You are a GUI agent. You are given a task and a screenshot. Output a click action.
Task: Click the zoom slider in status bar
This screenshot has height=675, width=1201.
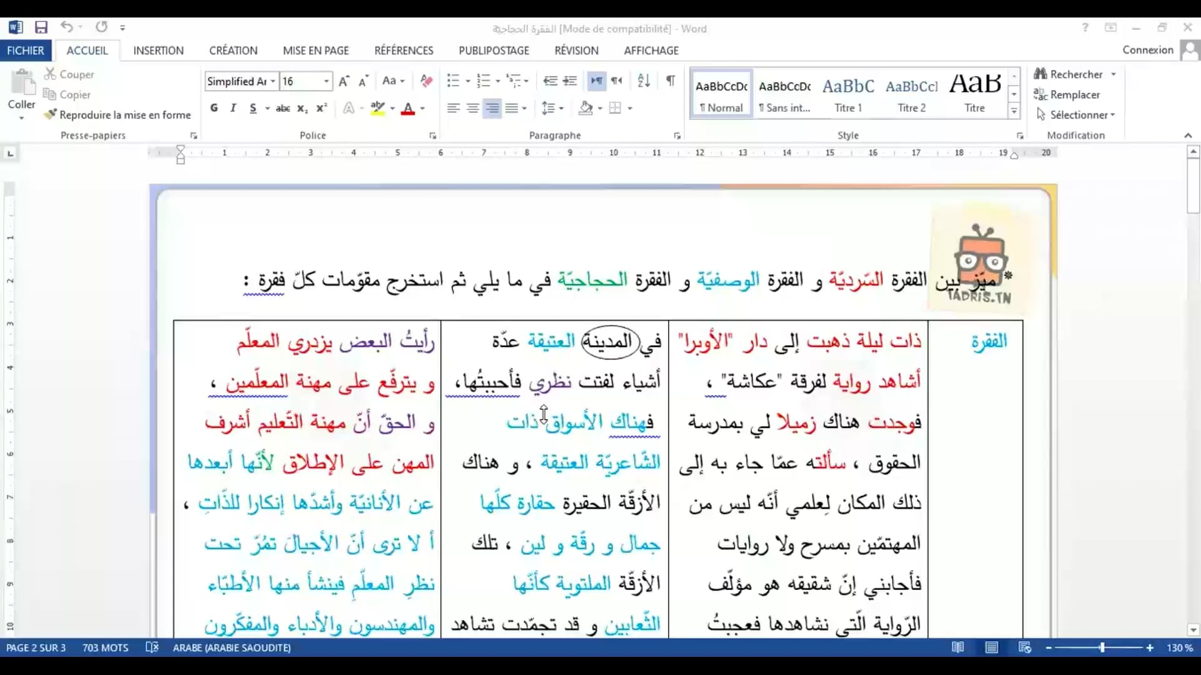(x=1102, y=648)
